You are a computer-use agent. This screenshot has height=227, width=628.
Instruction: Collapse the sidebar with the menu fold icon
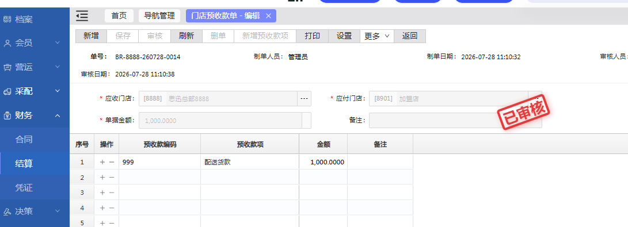point(82,16)
